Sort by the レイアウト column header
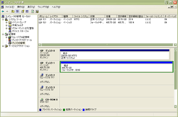Viewport: 178px width, 117px height. 56,16
